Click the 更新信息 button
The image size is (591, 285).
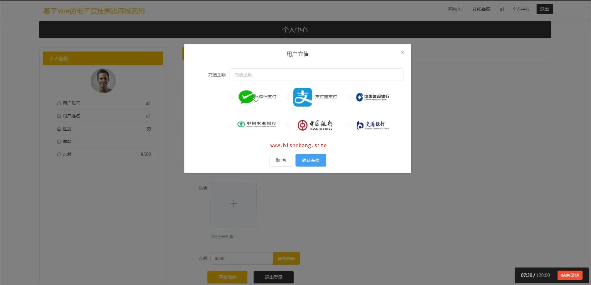click(x=227, y=277)
